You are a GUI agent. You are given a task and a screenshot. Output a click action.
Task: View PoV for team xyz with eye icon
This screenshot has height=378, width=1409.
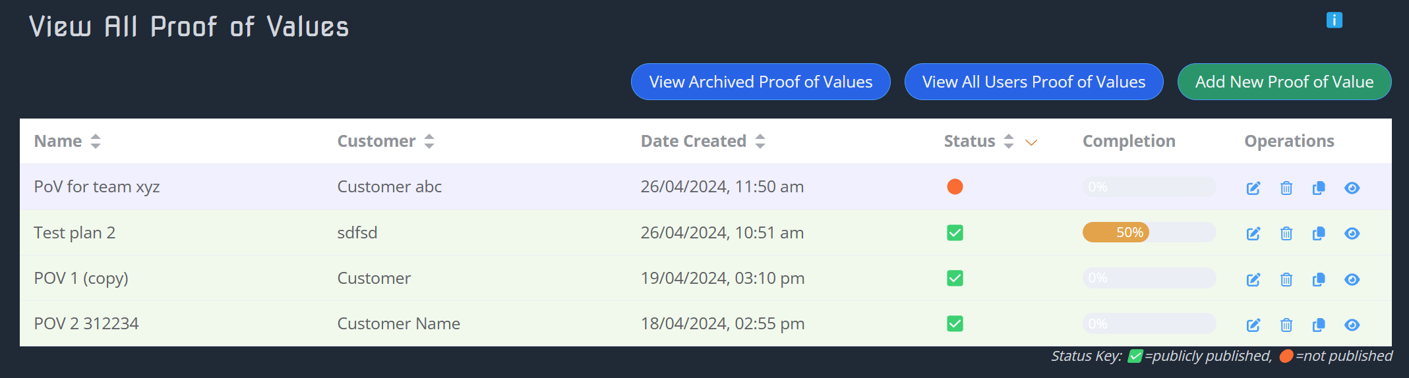(1352, 188)
